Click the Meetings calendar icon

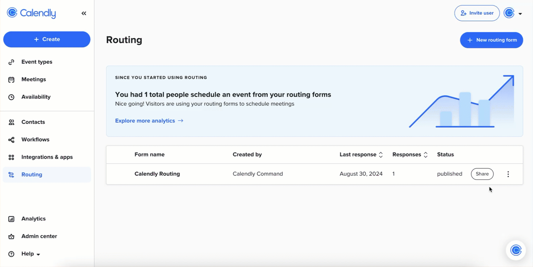(11, 80)
